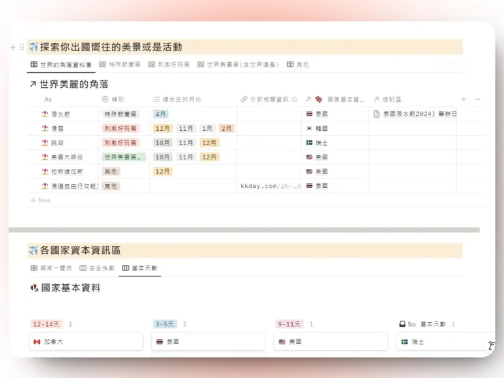Click the 韓國 country cell in 滑雪 row
The height and width of the screenshot is (378, 504).
[x=335, y=128]
